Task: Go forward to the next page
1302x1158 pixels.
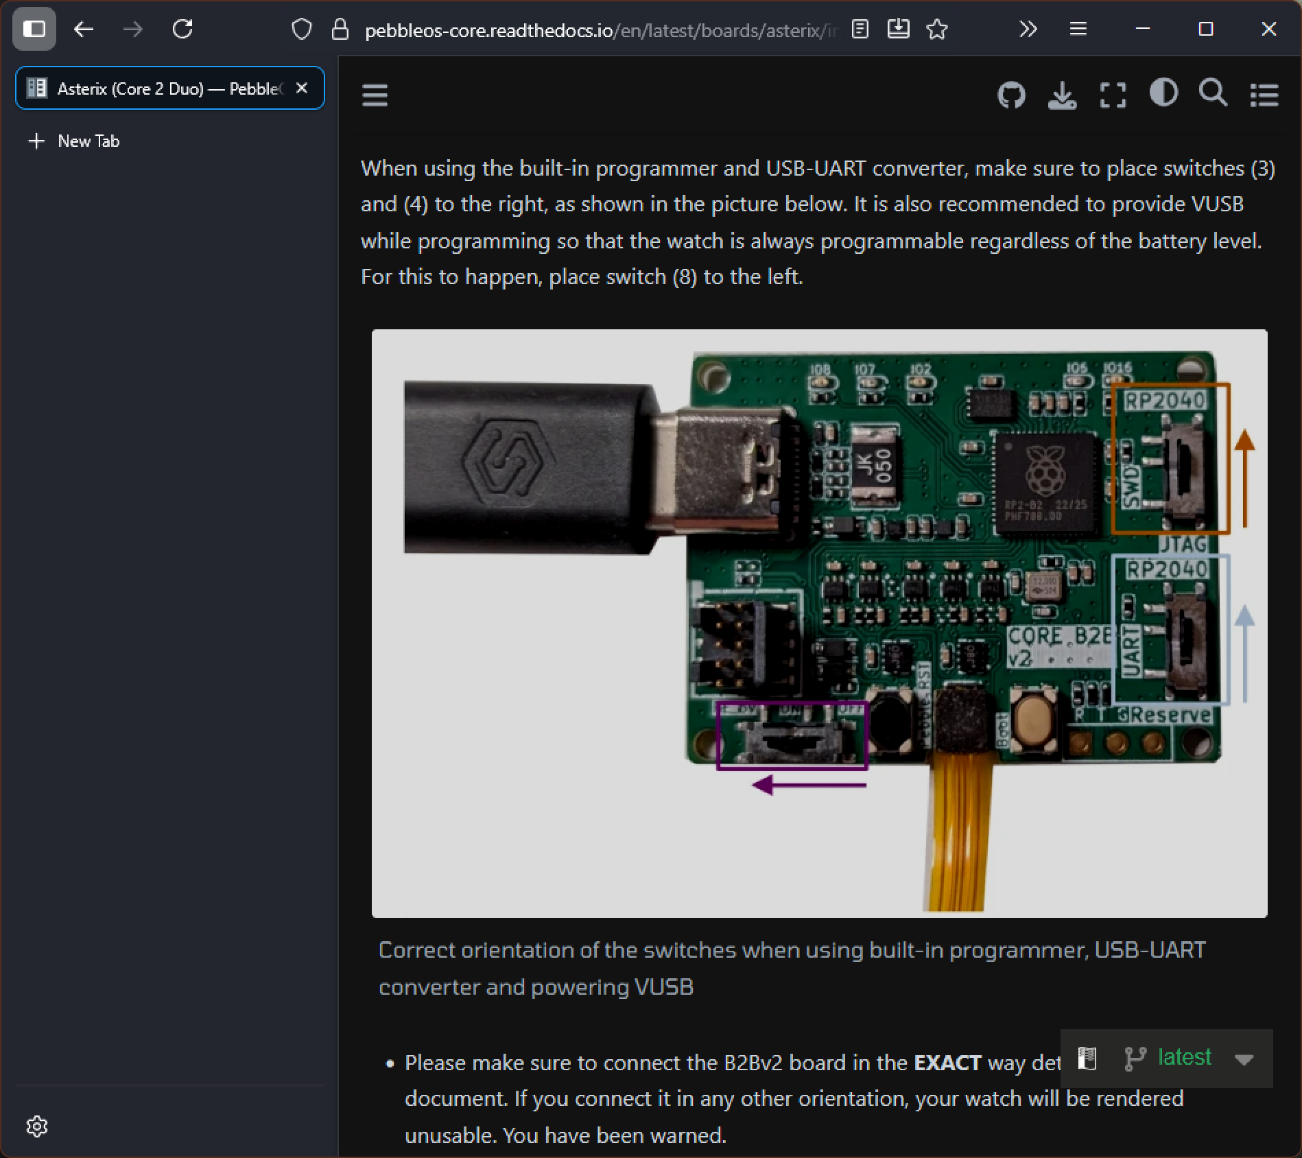Action: coord(133,29)
